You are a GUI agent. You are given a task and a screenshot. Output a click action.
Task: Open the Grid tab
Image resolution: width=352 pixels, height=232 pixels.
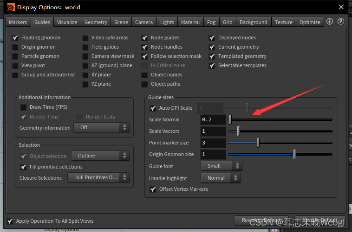[228, 22]
